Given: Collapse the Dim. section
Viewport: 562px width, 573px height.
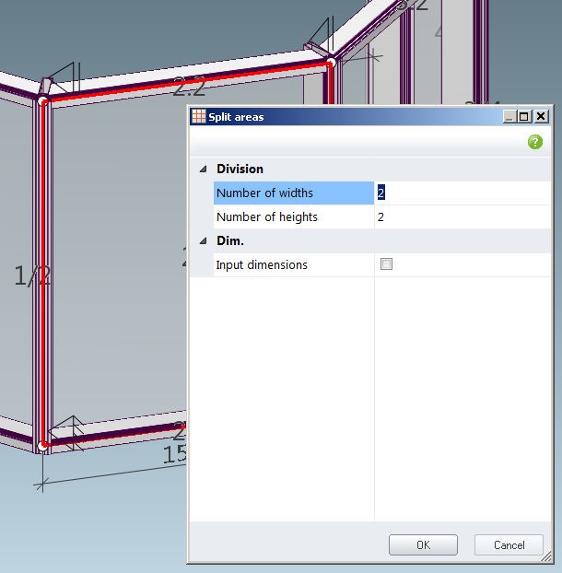Looking at the screenshot, I should (202, 241).
